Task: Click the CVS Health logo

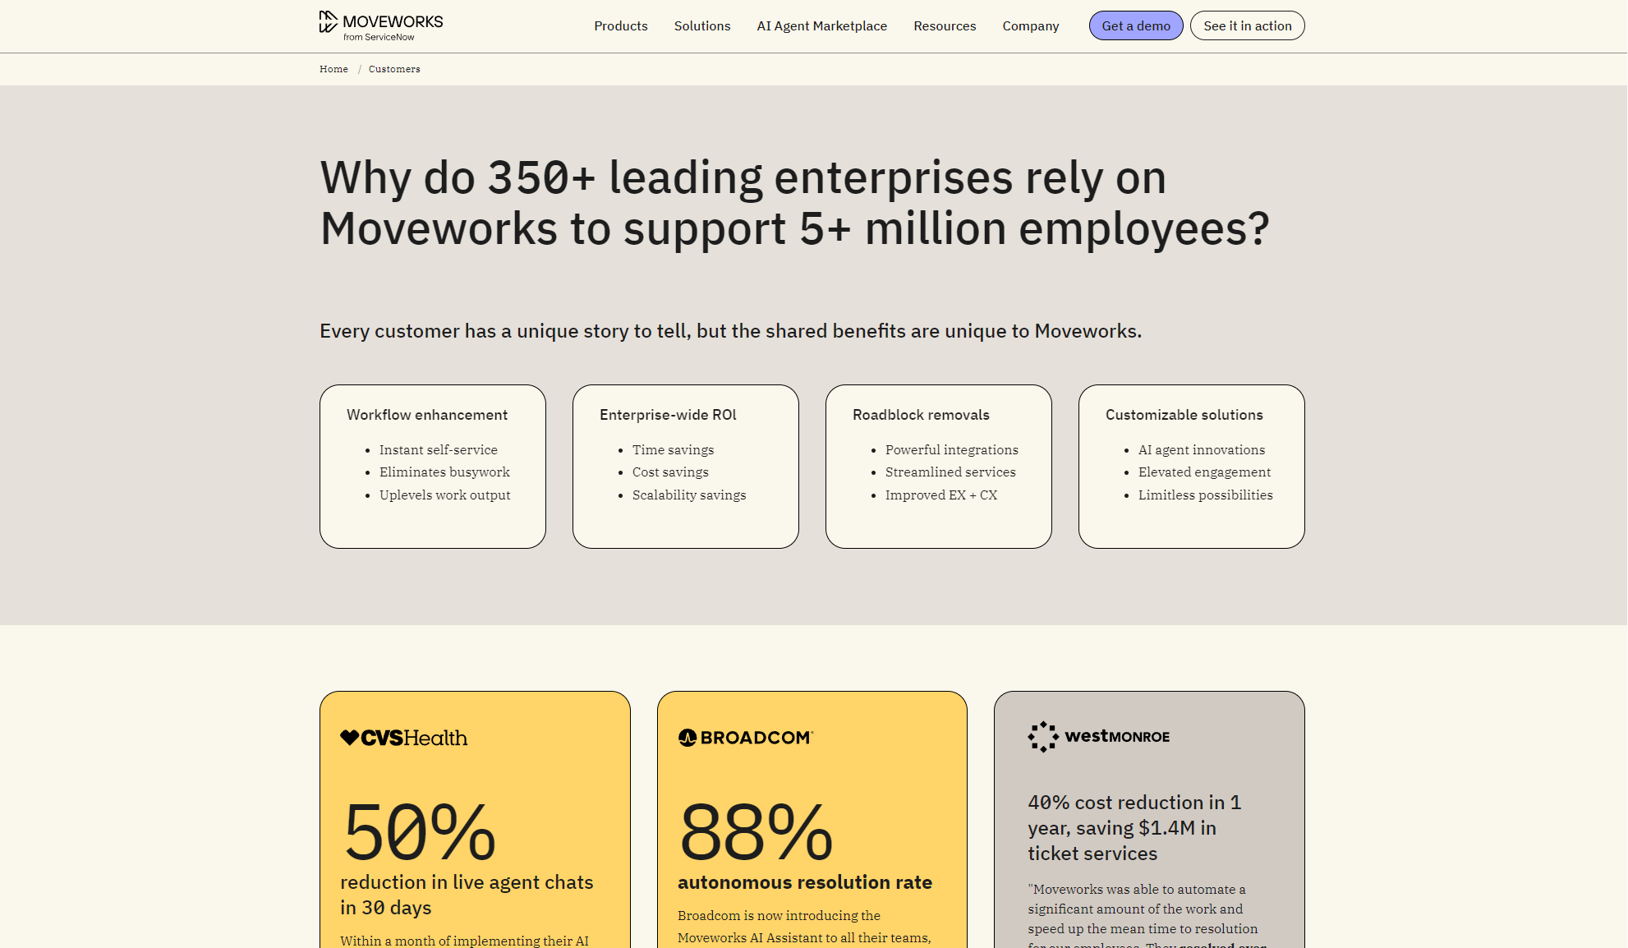Action: [403, 738]
